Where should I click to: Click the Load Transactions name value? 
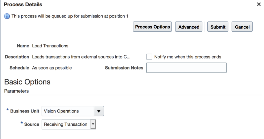click(x=50, y=46)
